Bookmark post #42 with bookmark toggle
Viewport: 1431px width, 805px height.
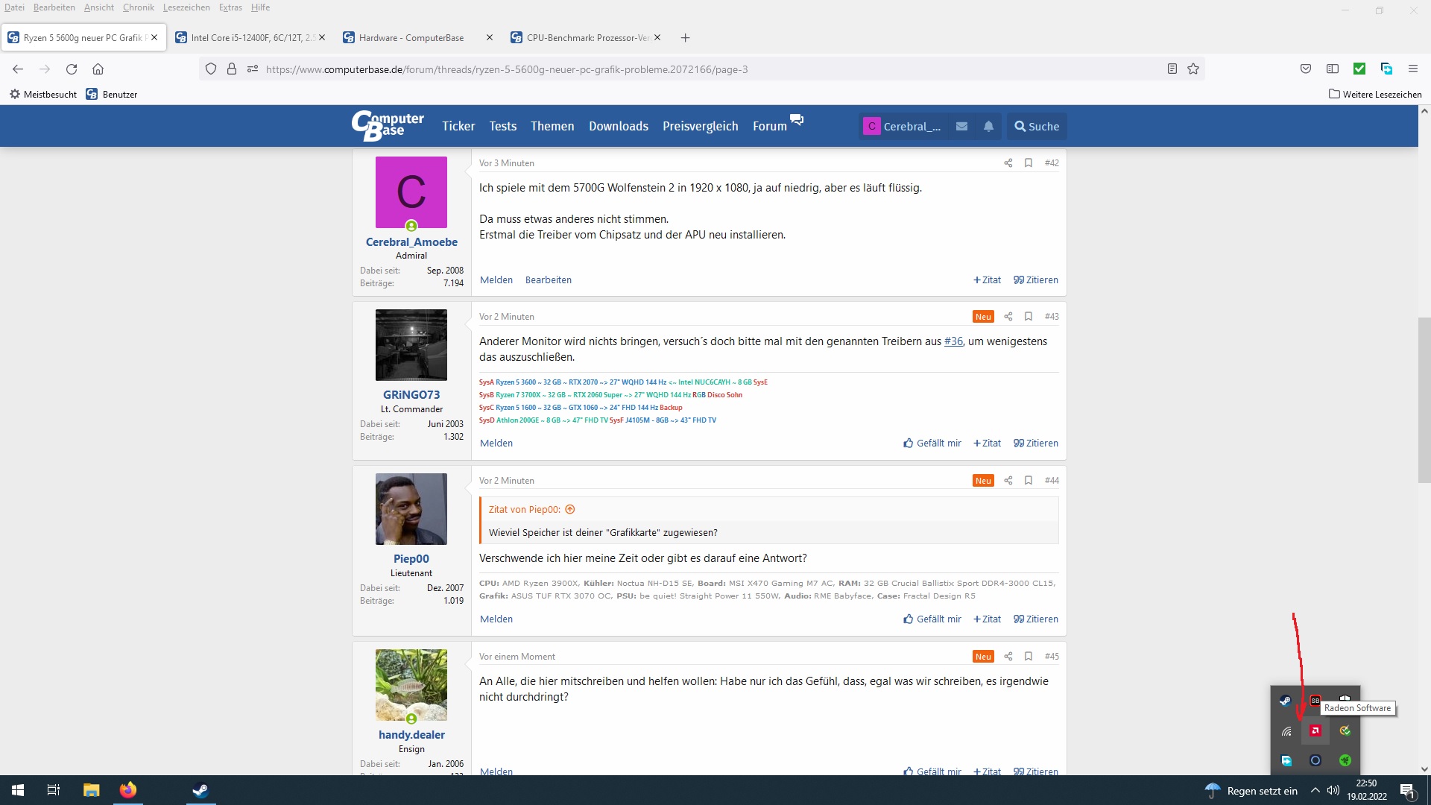click(x=1028, y=163)
